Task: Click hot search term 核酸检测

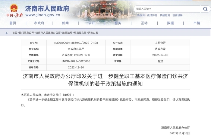Action: 165,15
